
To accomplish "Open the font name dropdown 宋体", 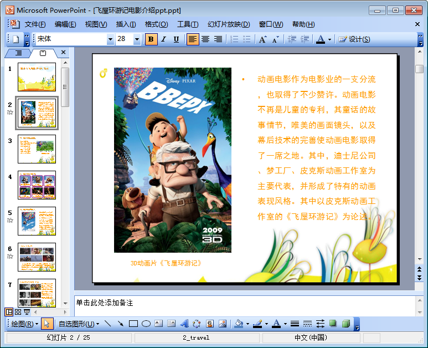I will 110,39.
